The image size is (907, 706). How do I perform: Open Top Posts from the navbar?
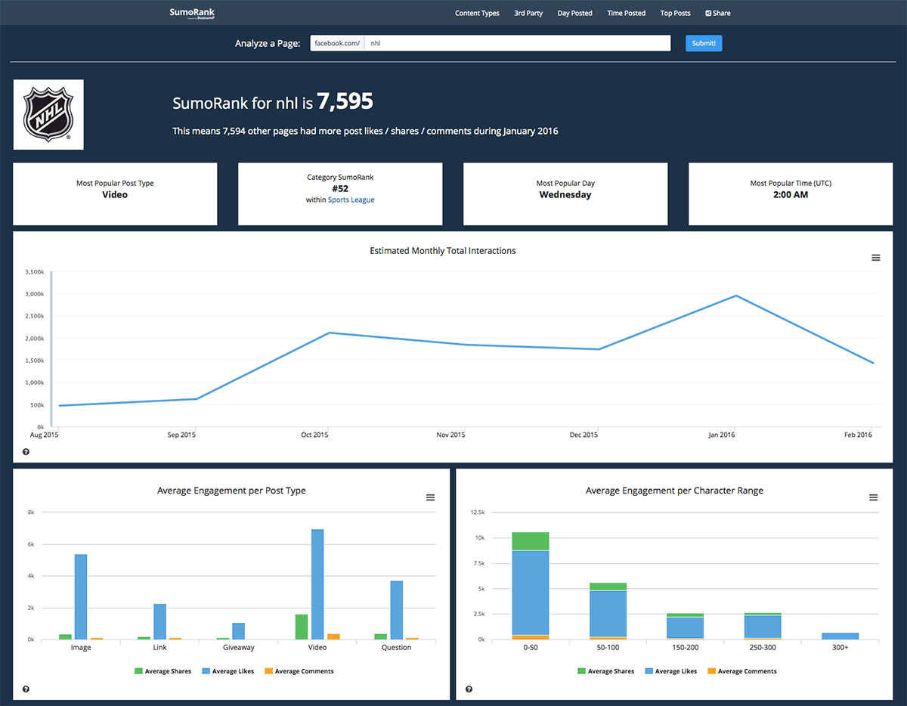coord(675,13)
